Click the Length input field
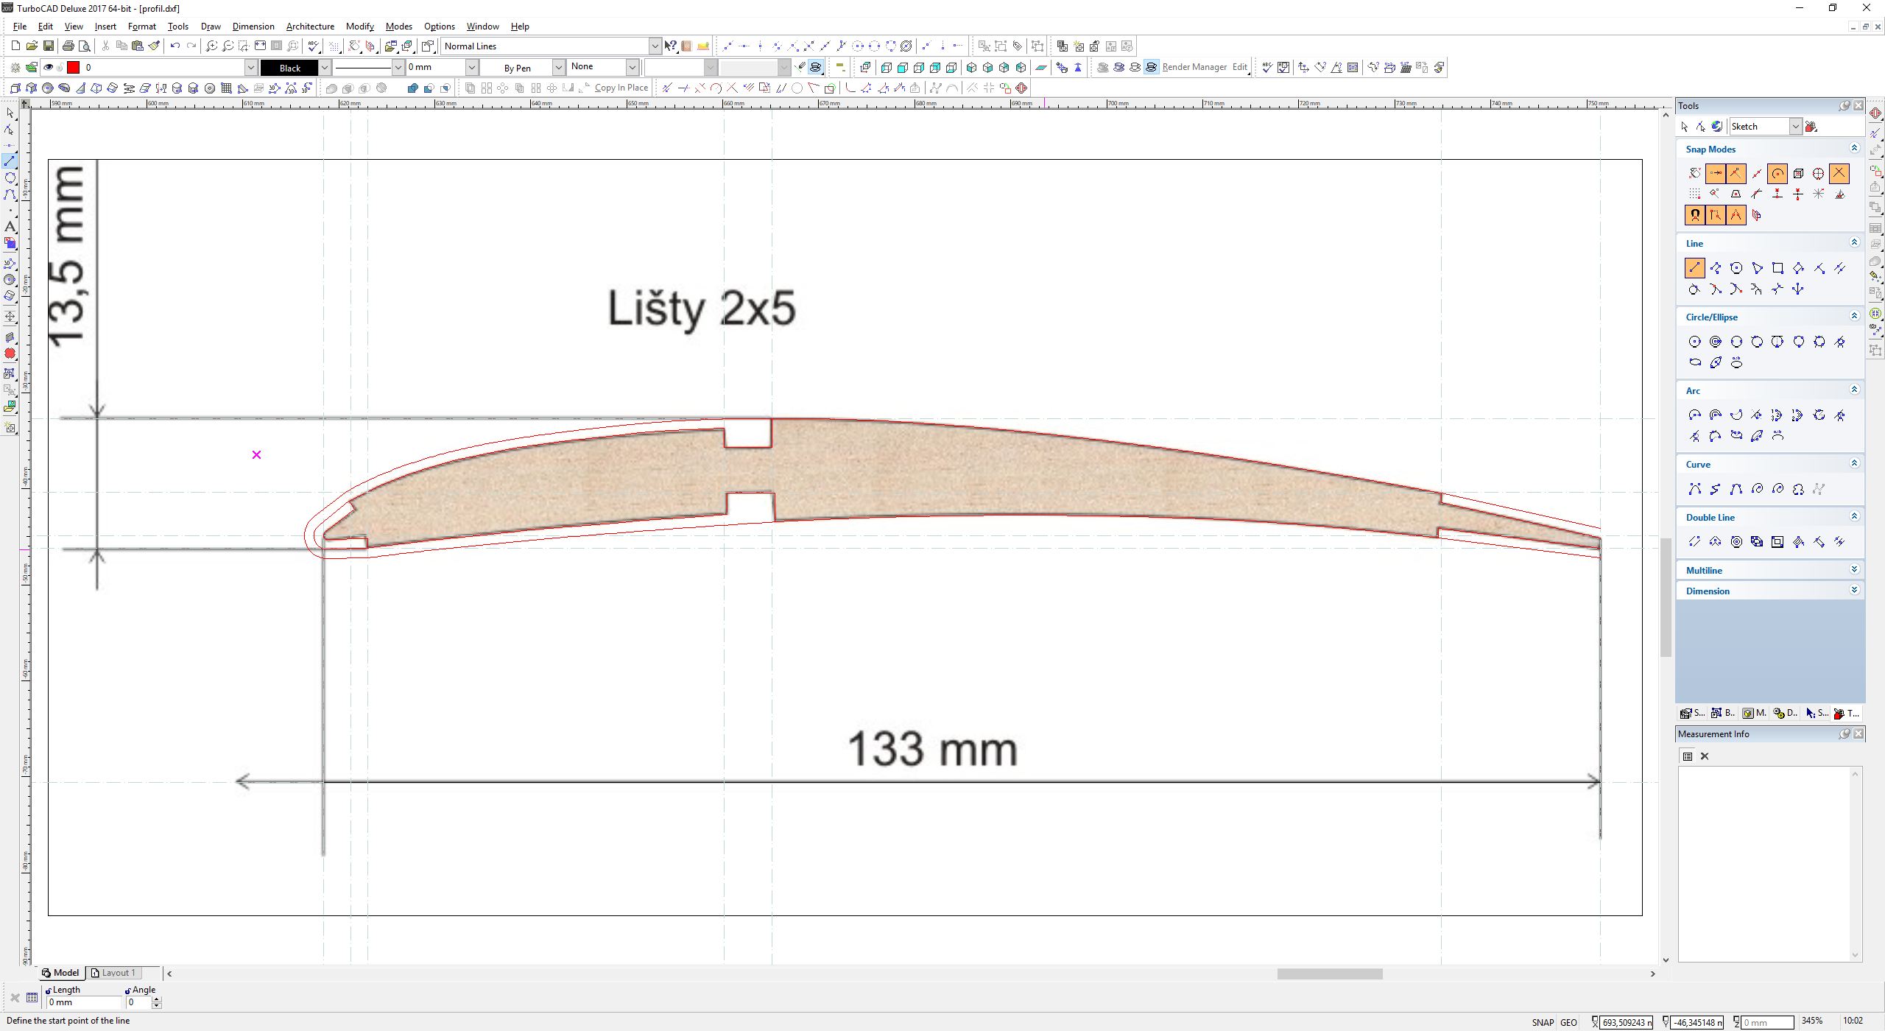Viewport: 1885px width, 1031px height. pyautogui.click(x=82, y=1002)
